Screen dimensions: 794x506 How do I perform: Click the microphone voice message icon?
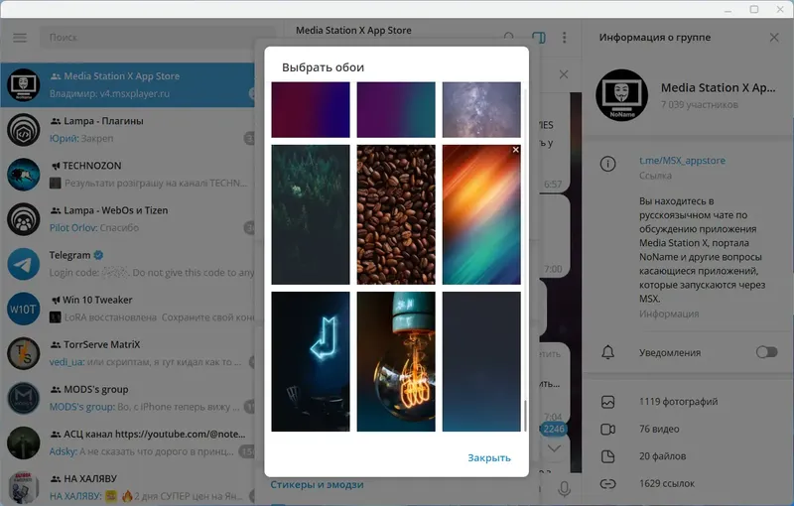click(x=564, y=489)
